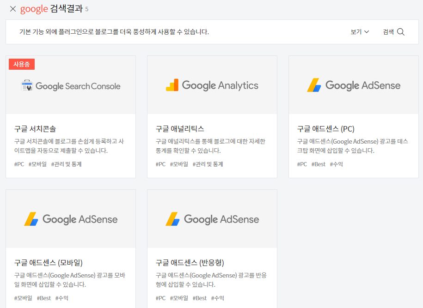423x308 pixels.
Task: Open the 구글 애드센스 (PC) plugin title
Action: (325, 129)
